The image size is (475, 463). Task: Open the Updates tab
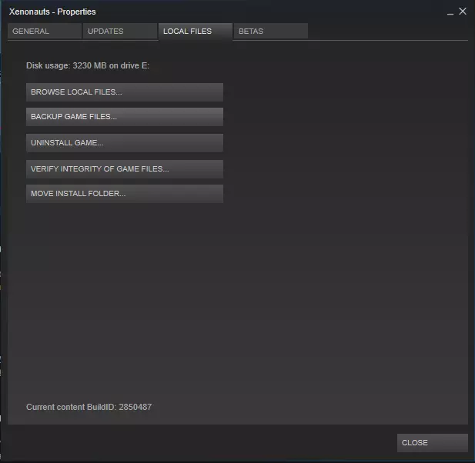point(120,32)
